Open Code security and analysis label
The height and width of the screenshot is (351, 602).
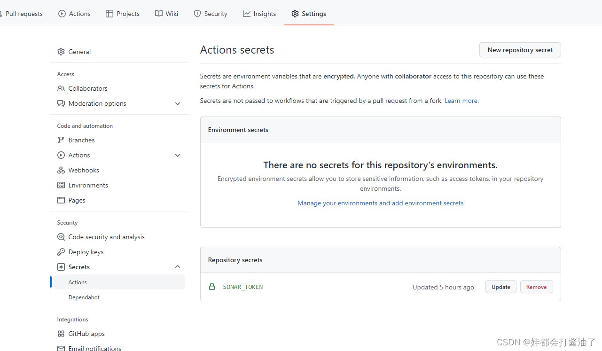(107, 237)
